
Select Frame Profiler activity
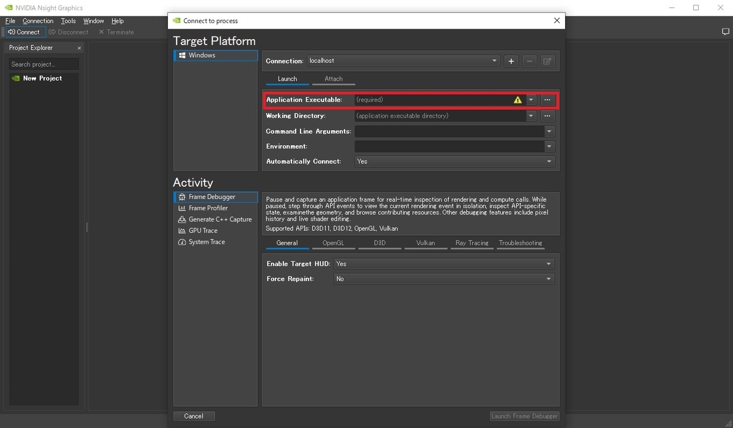[x=216, y=208]
